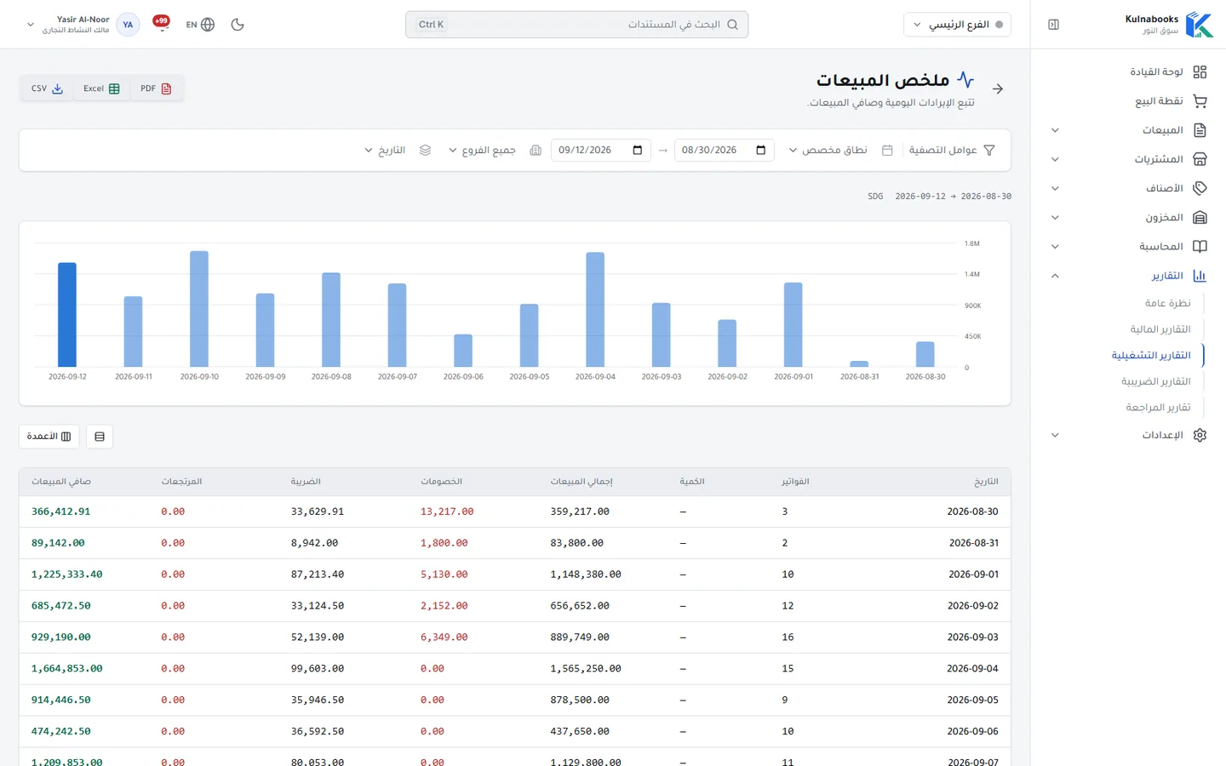The image size is (1226, 766).
Task: Collapse the التقارير sidebar section chevron
Action: [1055, 276]
